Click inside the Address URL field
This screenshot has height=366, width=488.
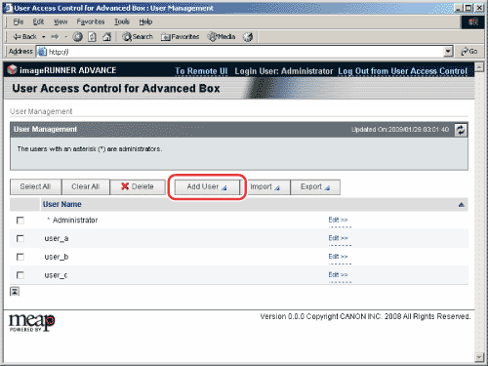pos(245,52)
